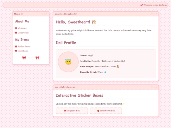Click circle icon in angelic_thoughts.txt title bar
This screenshot has width=171, height=128.
pos(154,14)
